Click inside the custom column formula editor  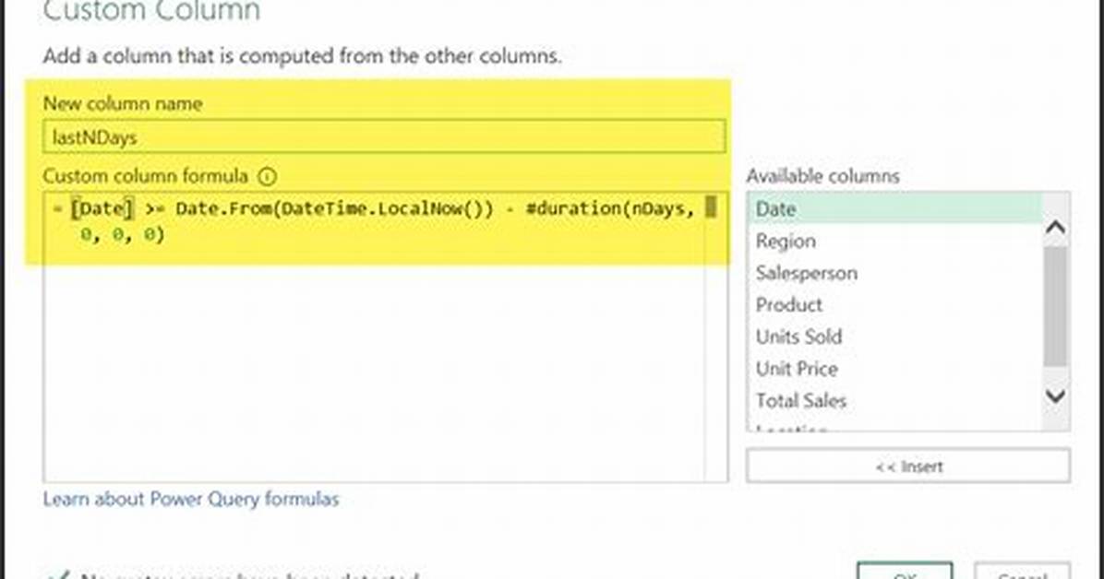coord(385,337)
